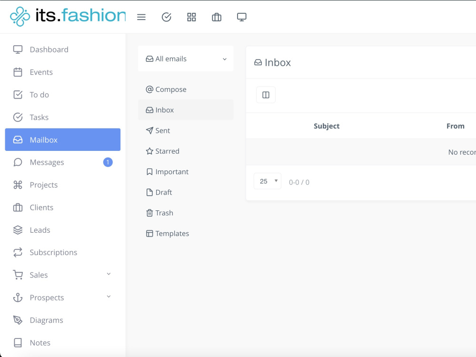Click the Diagrams pen tool icon
The height and width of the screenshot is (357, 476).
point(18,320)
